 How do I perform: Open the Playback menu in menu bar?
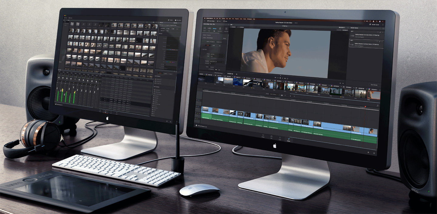point(237,19)
